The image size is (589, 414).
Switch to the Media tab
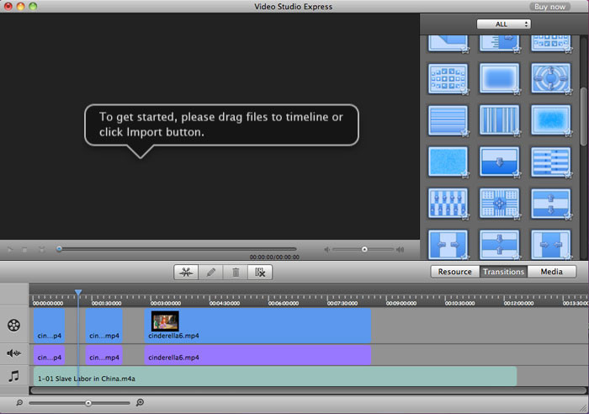tap(551, 272)
